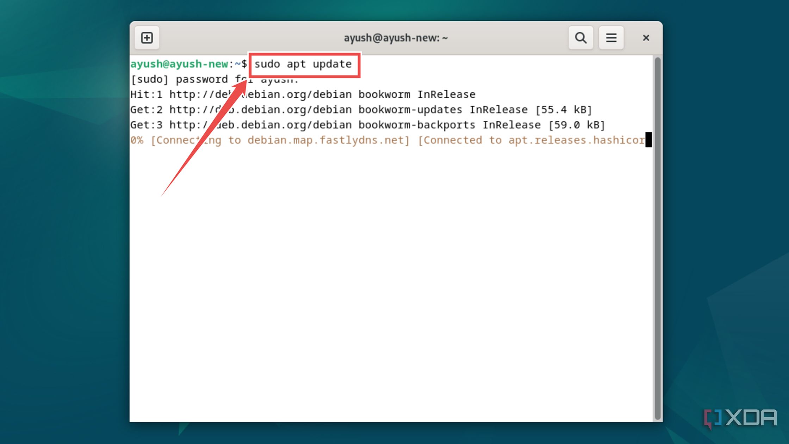
Task: Click the three-line menu icon on the title bar
Action: pos(611,38)
